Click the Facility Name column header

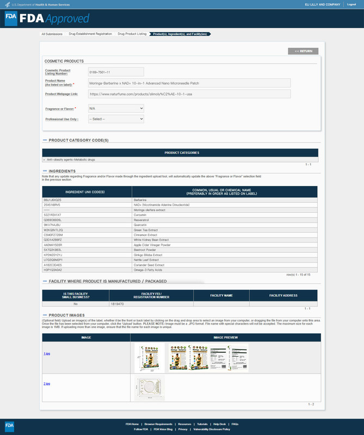coord(221,295)
